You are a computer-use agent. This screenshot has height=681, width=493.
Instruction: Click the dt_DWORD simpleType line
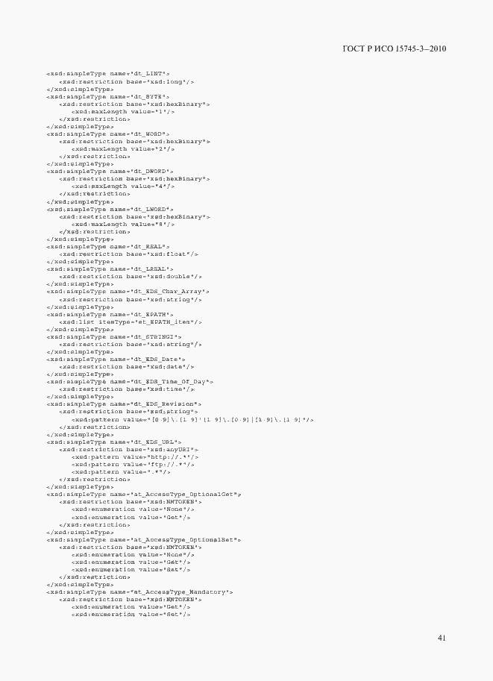click(x=110, y=172)
